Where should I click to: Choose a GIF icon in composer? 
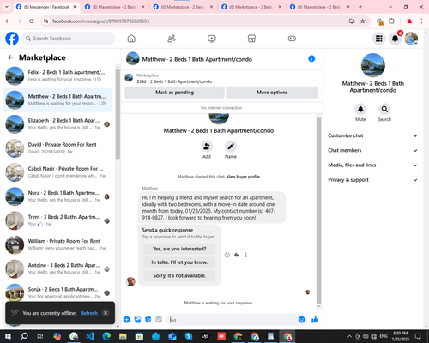click(x=159, y=320)
